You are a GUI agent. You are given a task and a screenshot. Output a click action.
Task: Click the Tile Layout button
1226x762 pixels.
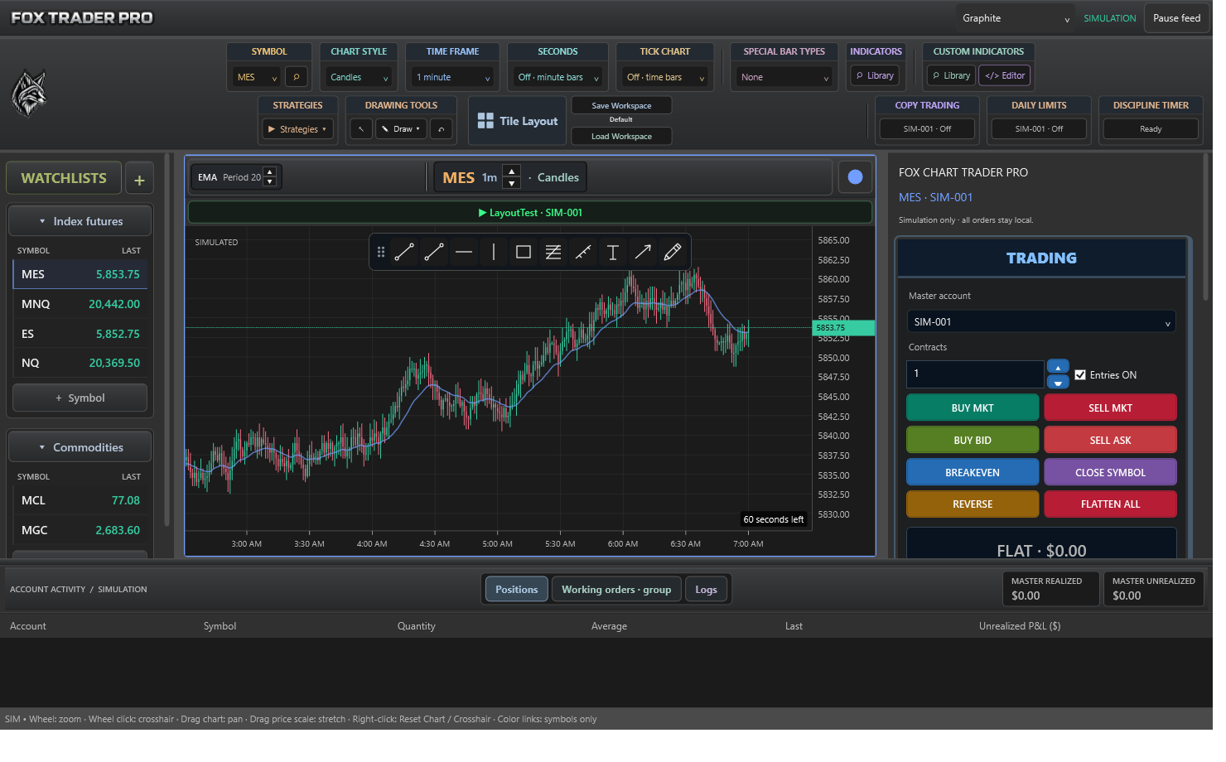coord(518,121)
